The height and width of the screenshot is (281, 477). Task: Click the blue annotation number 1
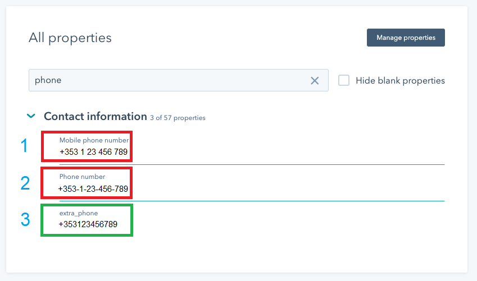pos(24,146)
